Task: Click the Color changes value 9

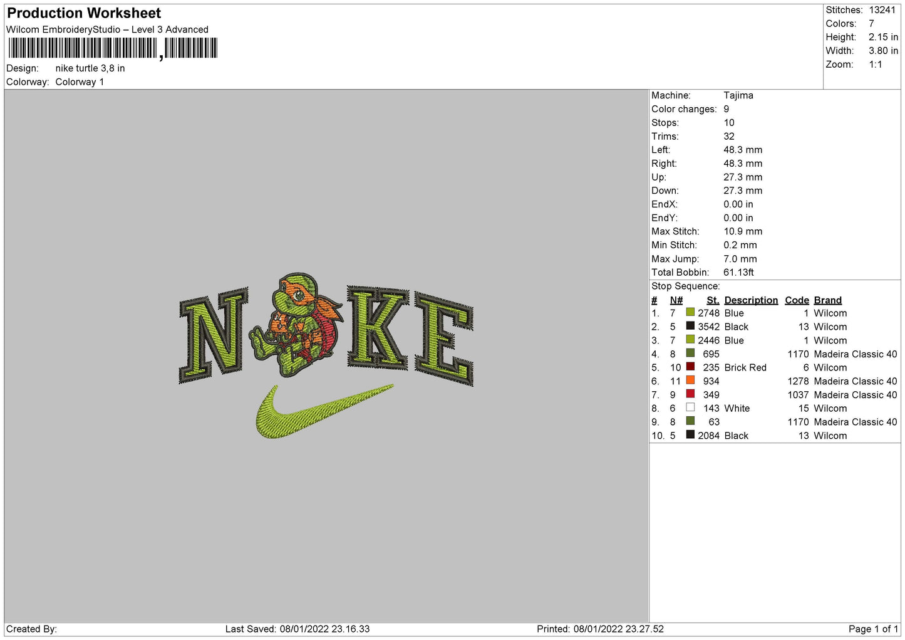Action: [x=727, y=109]
